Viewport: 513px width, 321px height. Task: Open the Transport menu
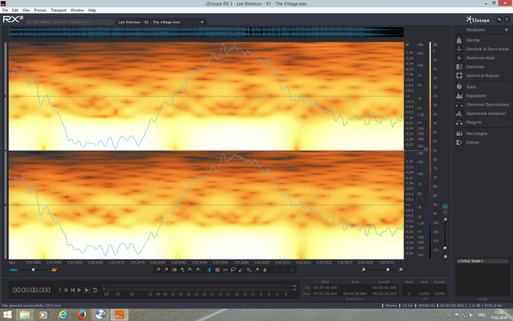[58, 10]
